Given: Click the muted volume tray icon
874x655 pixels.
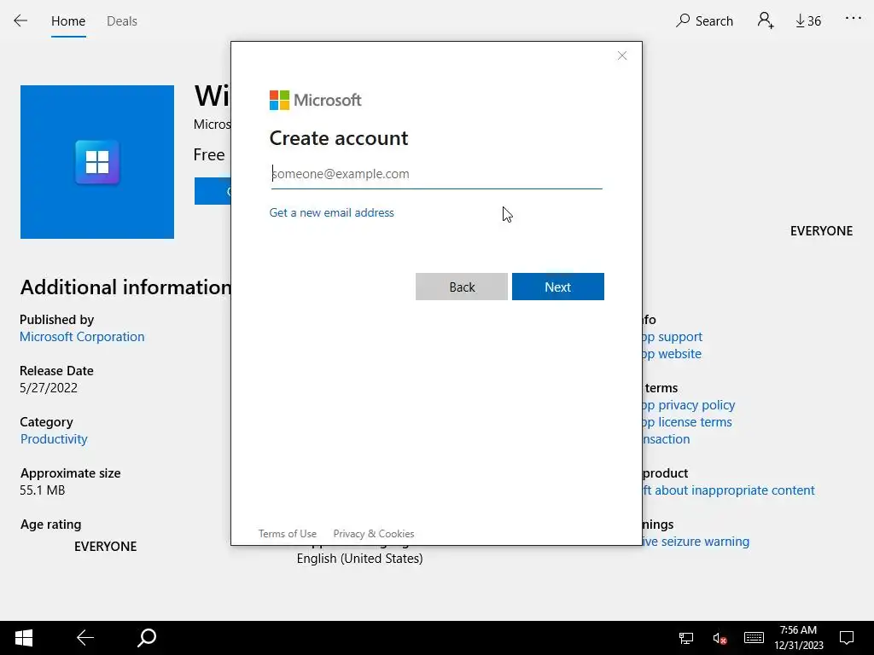Looking at the screenshot, I should (x=720, y=638).
